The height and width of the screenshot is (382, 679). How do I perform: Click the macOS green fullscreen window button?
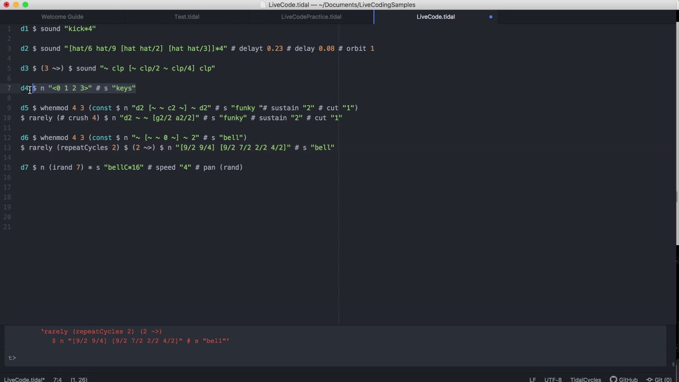click(25, 5)
